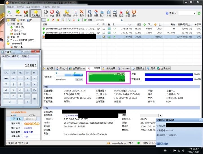
Task: Click the volume speaker tray icon
Action: click(x=183, y=151)
